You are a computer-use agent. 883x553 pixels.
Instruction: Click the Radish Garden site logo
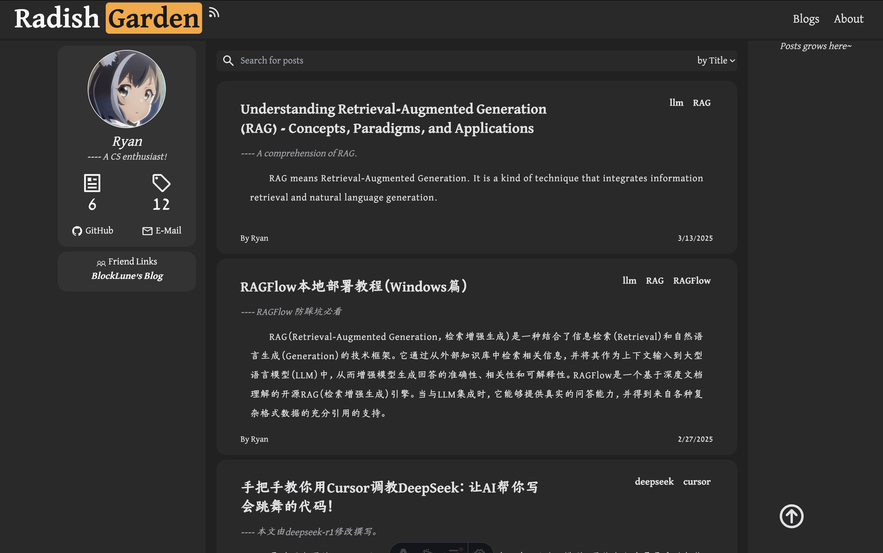coord(108,18)
